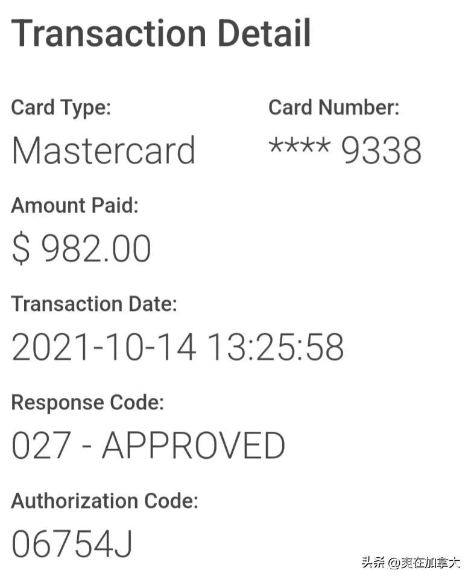
Task: Click the Transaction Date label
Action: pyautogui.click(x=94, y=304)
